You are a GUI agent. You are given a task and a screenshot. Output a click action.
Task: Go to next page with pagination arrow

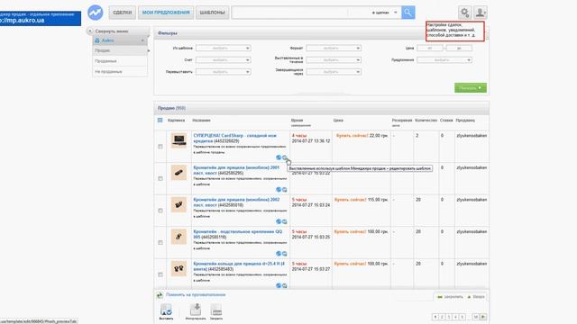tap(483, 317)
